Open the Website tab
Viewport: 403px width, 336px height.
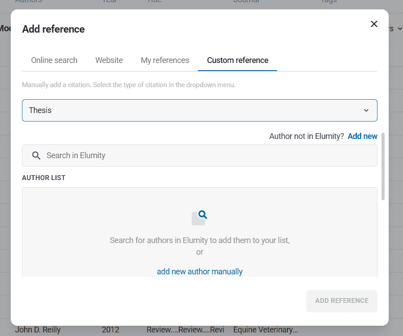point(109,60)
